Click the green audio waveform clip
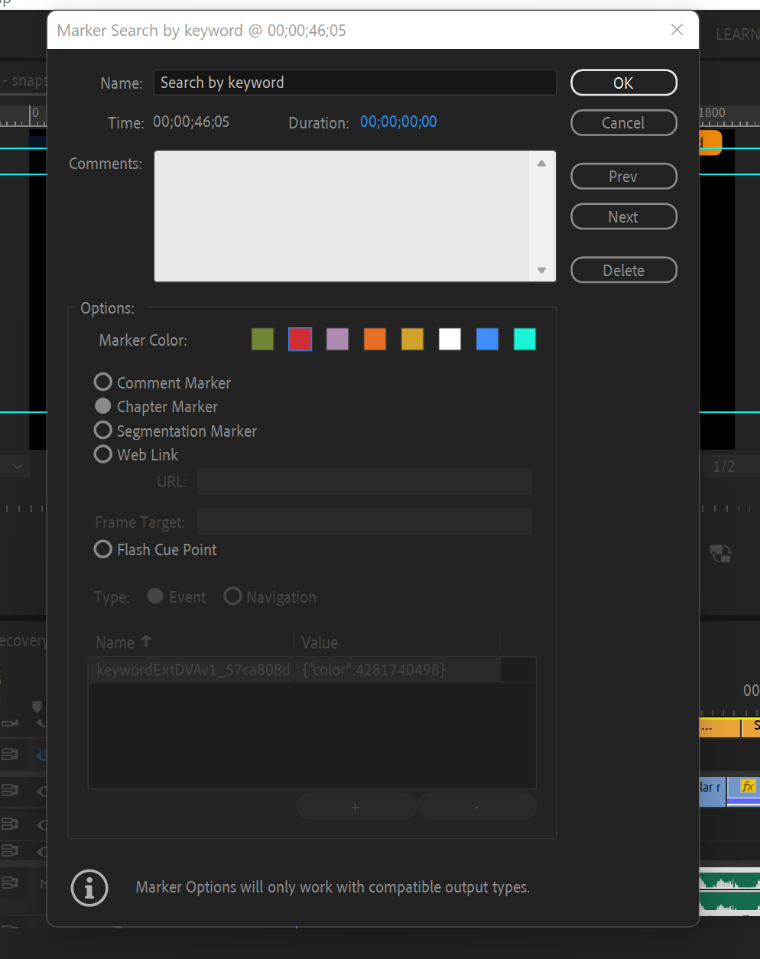The height and width of the screenshot is (959, 760). [729, 891]
